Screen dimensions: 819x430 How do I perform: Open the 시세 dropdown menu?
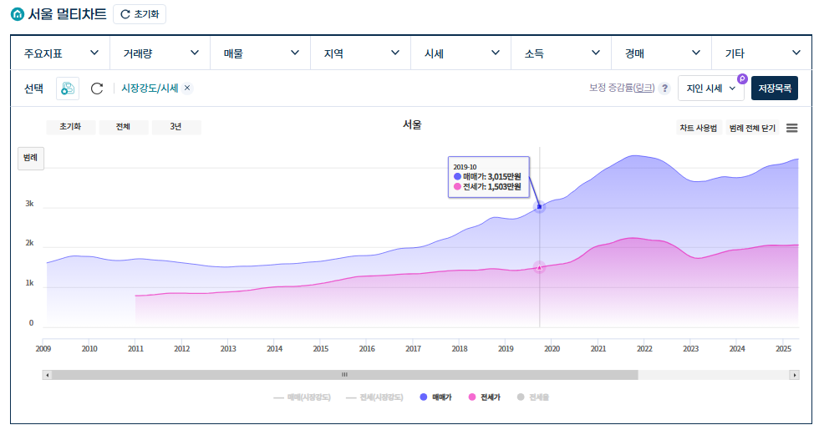point(461,53)
